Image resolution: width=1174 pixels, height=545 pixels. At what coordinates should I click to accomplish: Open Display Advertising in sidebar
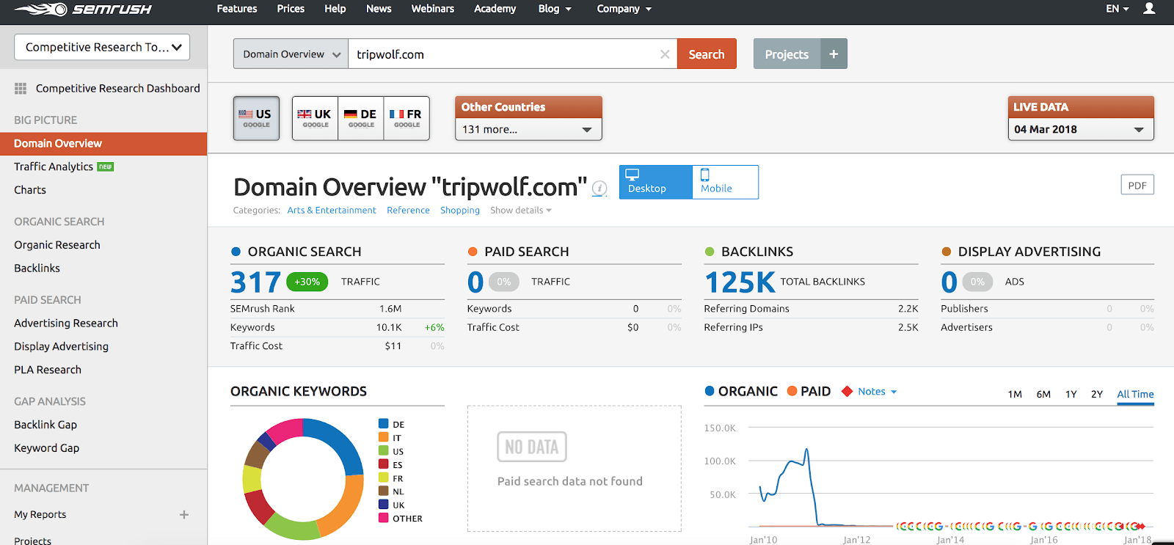pos(62,346)
